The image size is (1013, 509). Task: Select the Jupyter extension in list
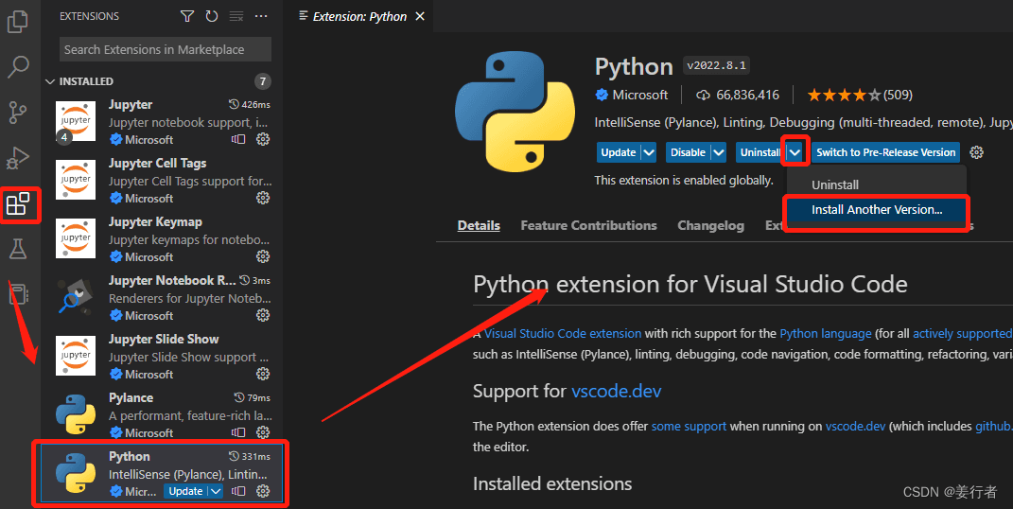click(x=162, y=121)
